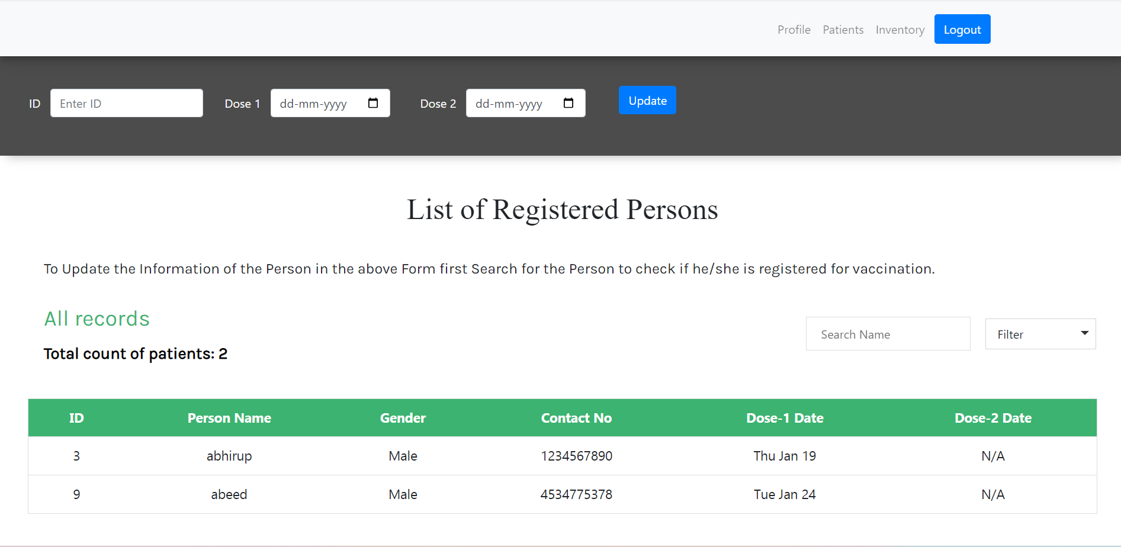Click the Person Name column header

tap(229, 417)
